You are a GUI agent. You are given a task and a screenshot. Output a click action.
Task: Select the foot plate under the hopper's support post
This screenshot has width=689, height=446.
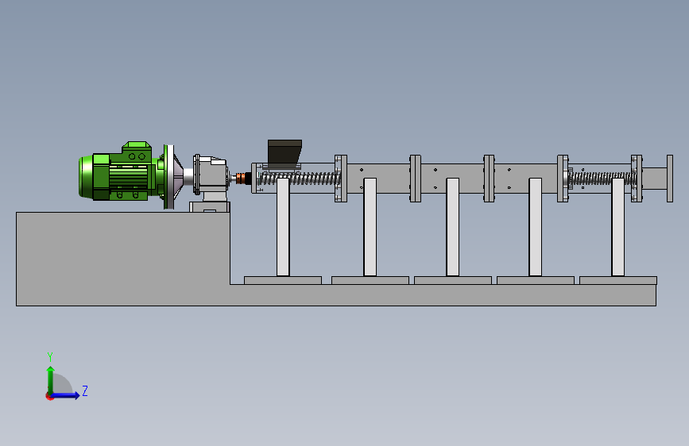283,280
